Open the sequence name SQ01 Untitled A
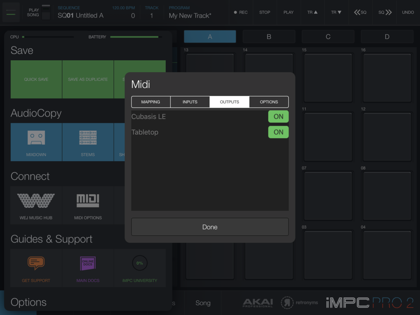 (x=81, y=16)
